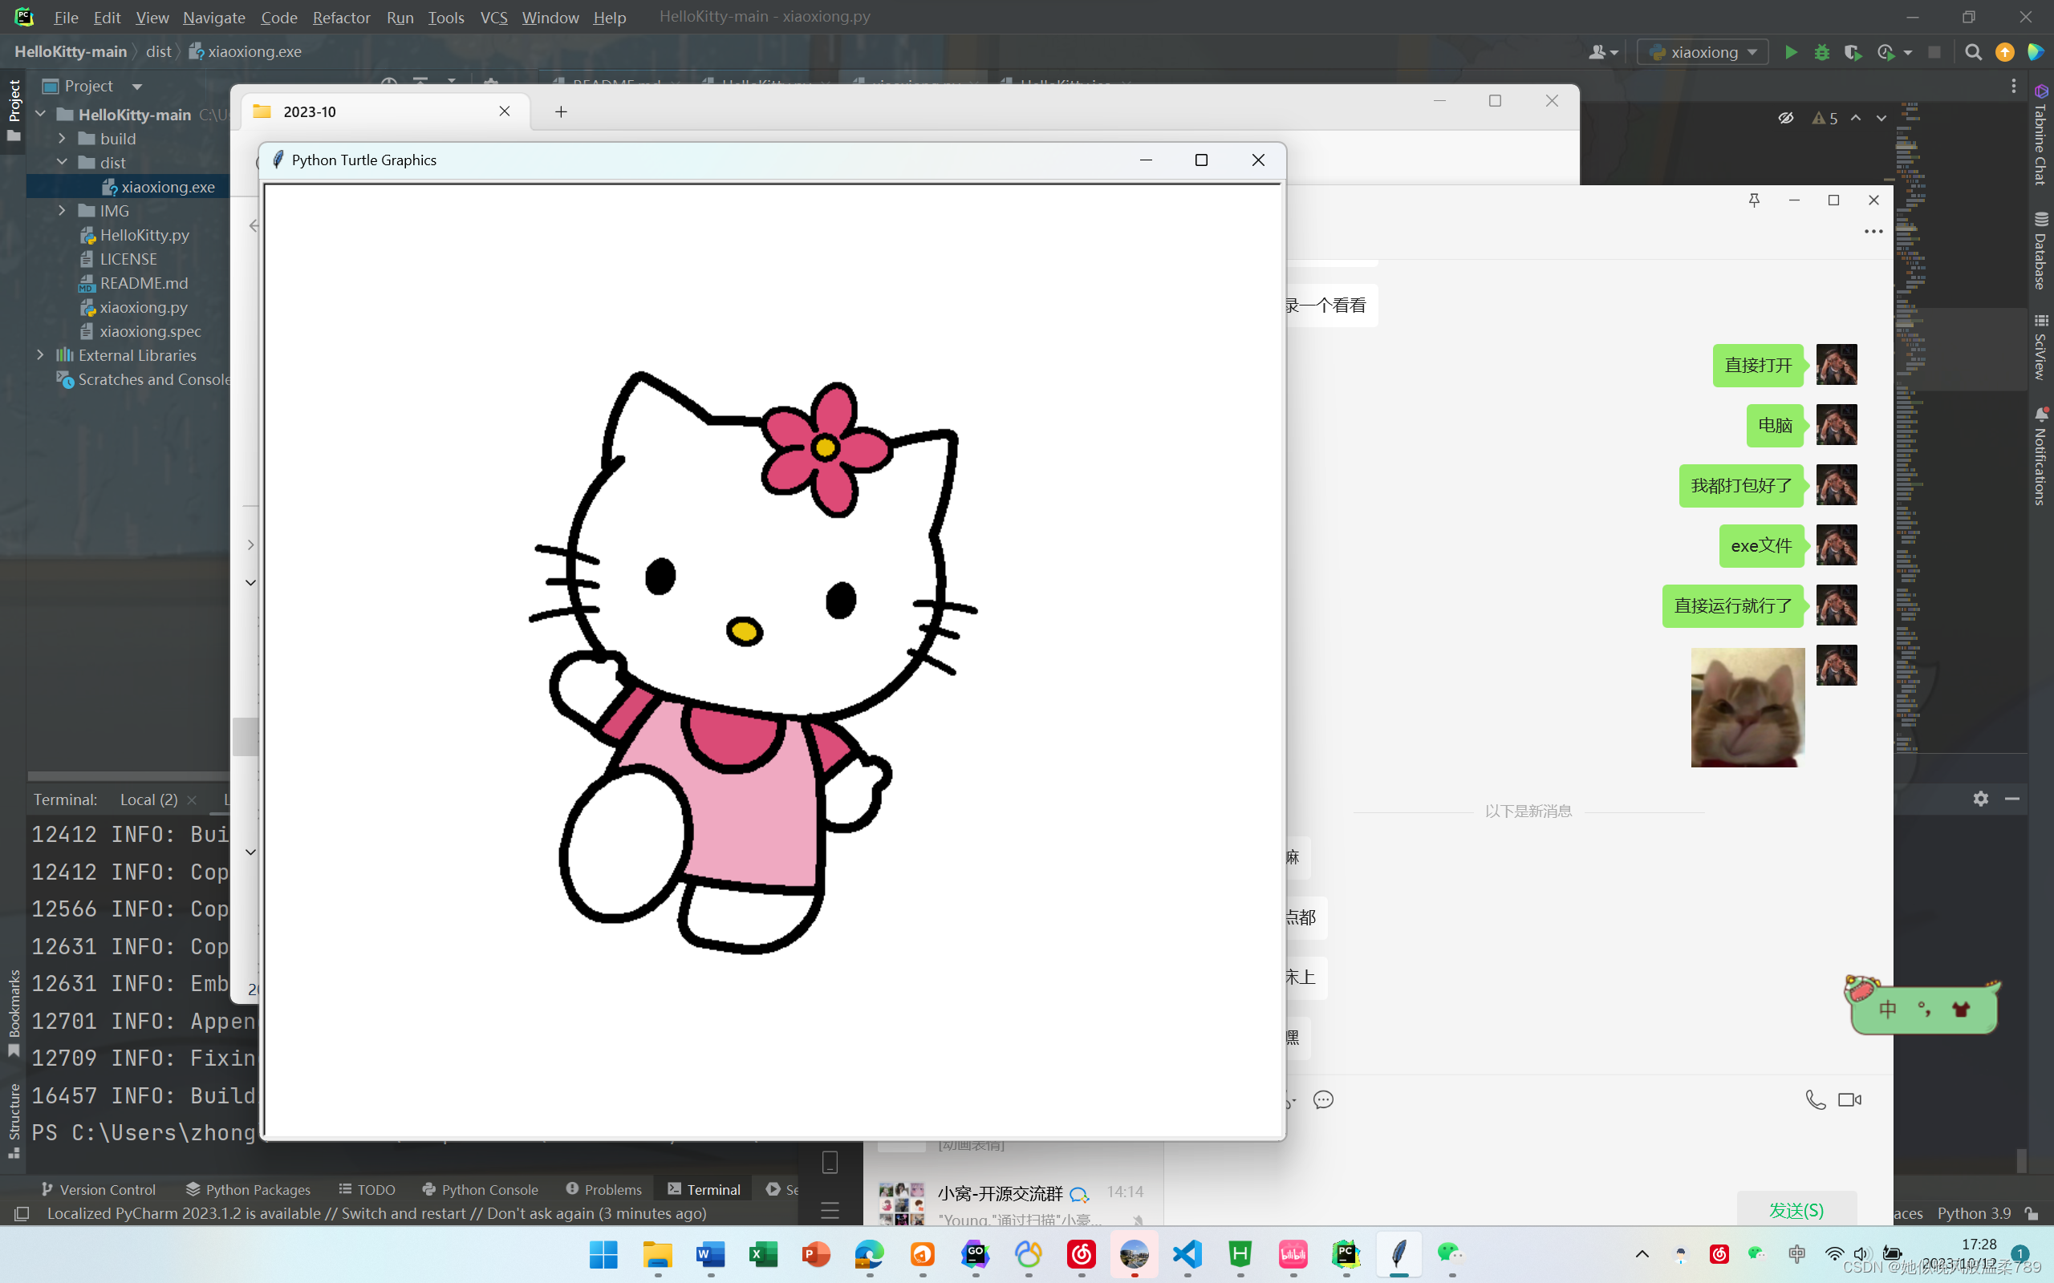Collapse the dist folder

(x=62, y=162)
